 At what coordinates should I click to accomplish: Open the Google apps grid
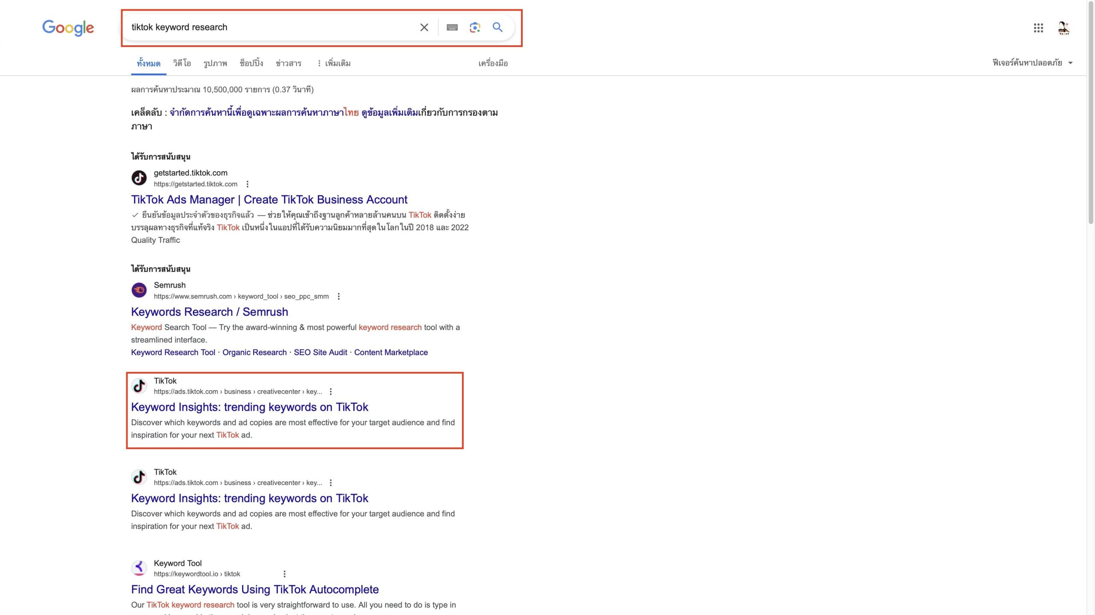coord(1038,28)
